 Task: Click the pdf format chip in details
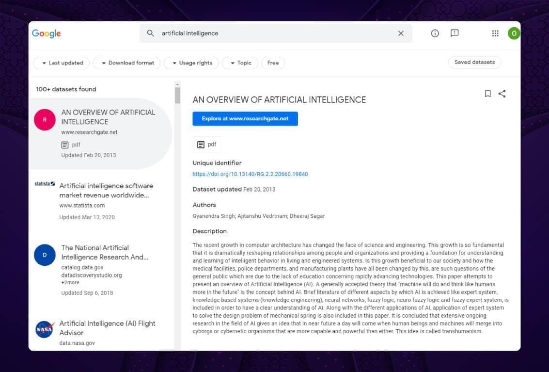click(x=207, y=145)
